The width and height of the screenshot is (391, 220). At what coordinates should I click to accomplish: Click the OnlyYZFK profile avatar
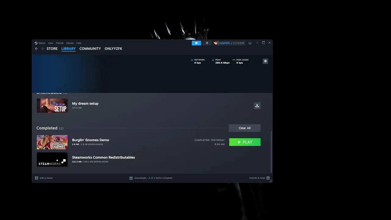point(215,43)
